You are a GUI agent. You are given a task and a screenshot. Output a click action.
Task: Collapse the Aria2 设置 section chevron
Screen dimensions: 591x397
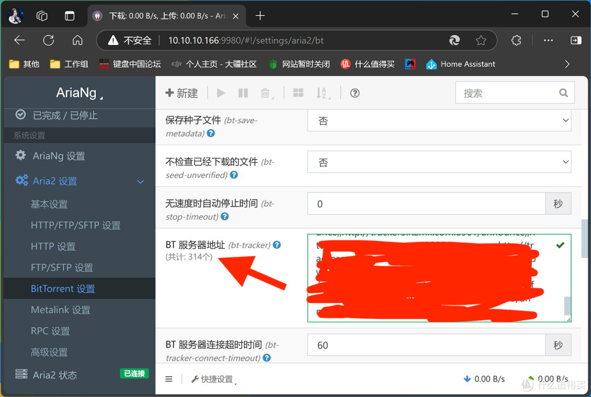click(140, 181)
